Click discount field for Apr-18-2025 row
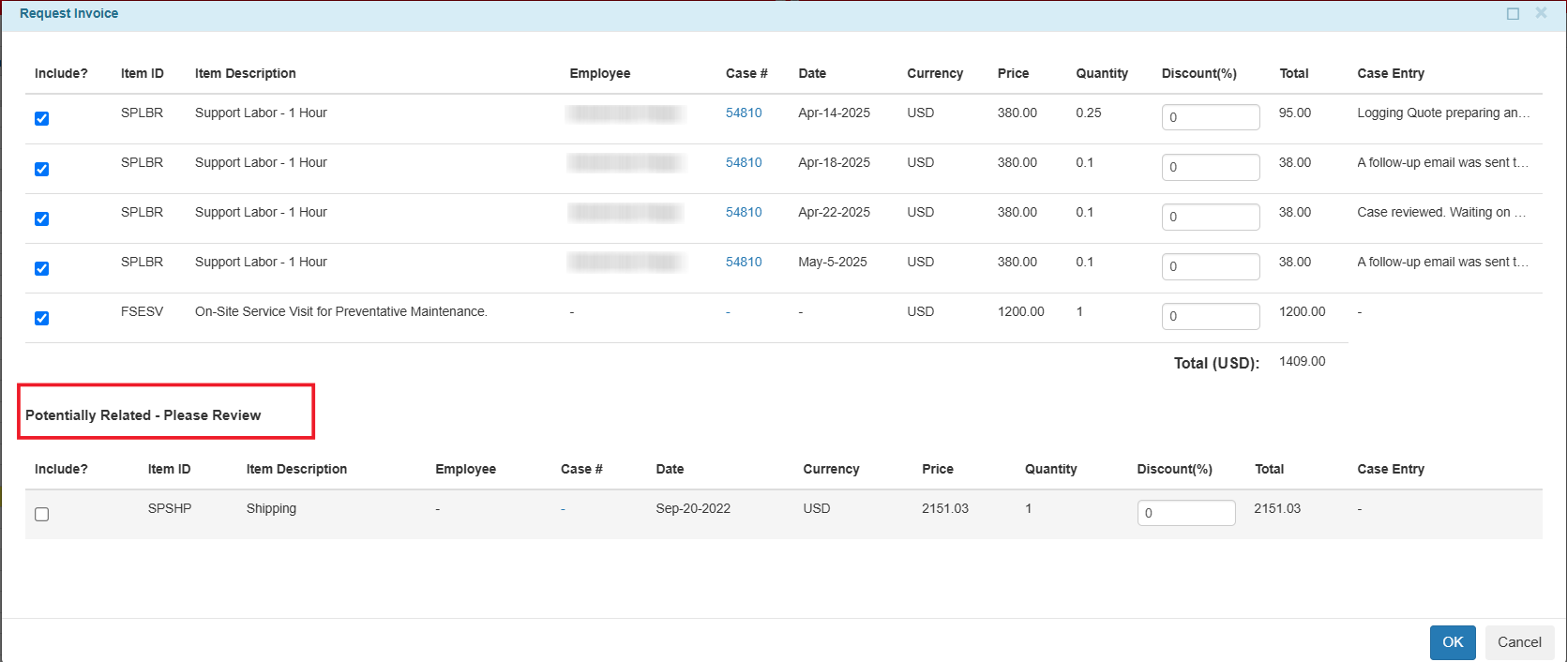 click(x=1210, y=167)
